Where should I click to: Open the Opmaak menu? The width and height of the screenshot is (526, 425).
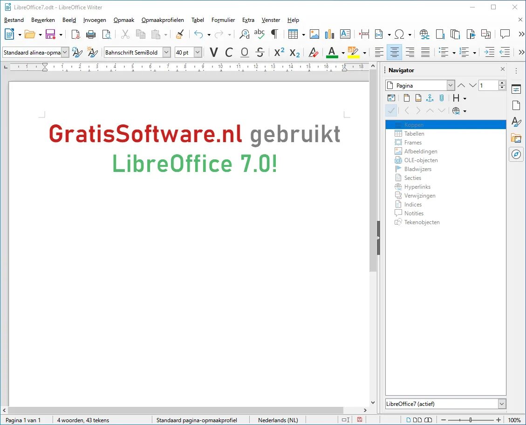point(124,20)
